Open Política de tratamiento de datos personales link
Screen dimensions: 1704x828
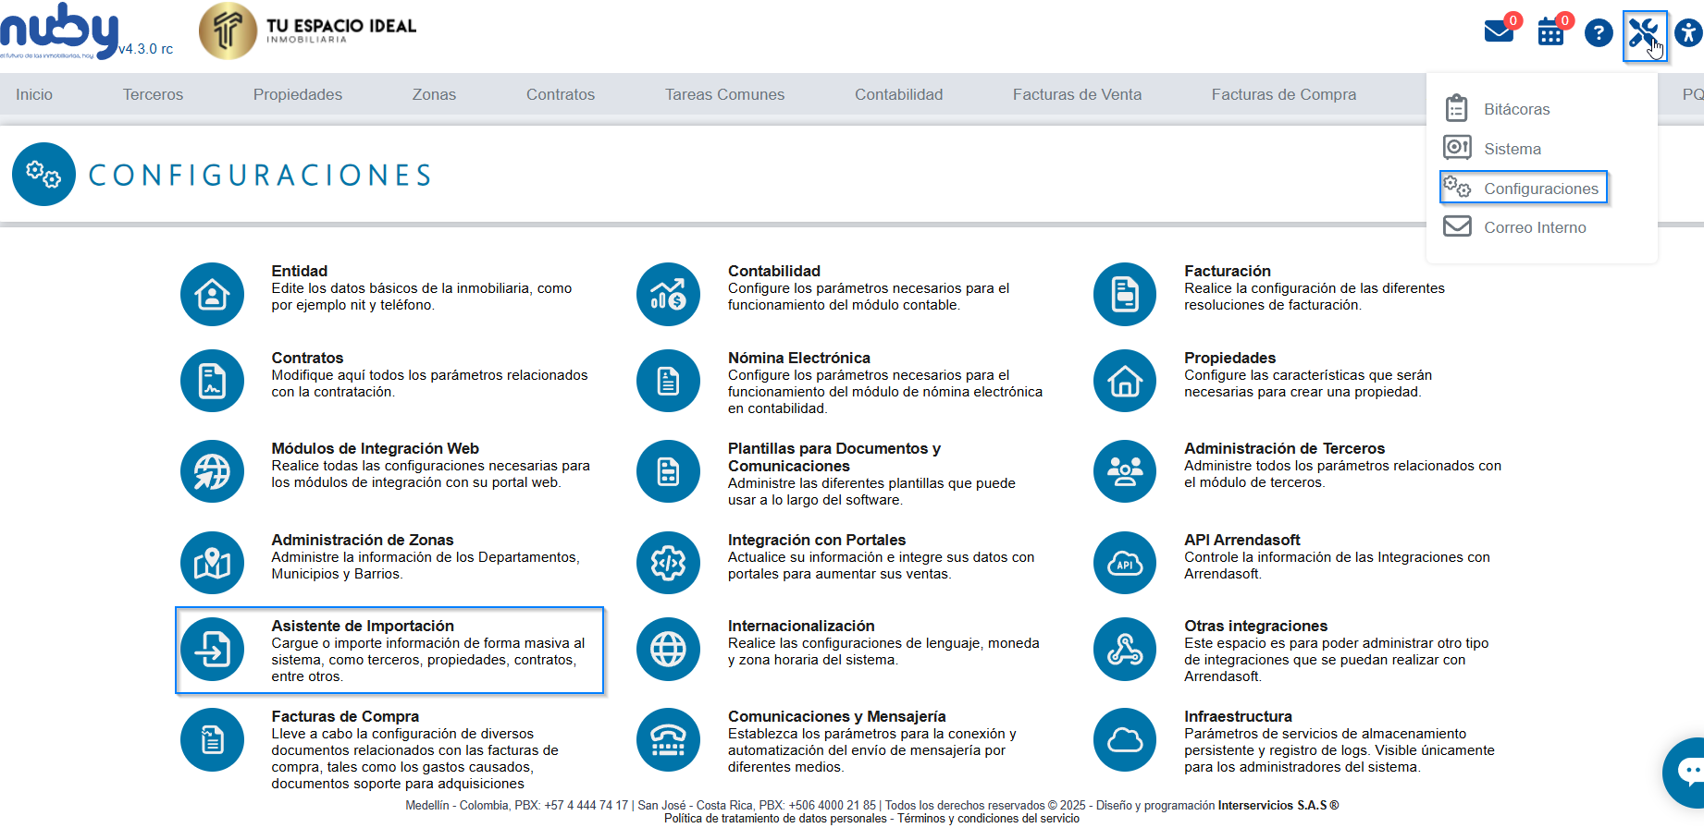click(x=774, y=819)
